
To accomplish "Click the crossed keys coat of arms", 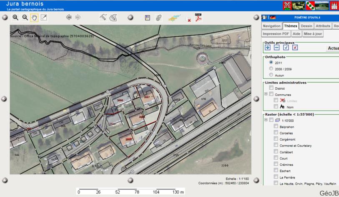I will pos(287,5).
